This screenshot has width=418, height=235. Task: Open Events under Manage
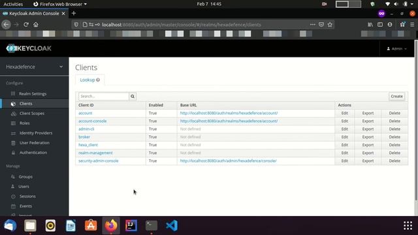(x=25, y=206)
